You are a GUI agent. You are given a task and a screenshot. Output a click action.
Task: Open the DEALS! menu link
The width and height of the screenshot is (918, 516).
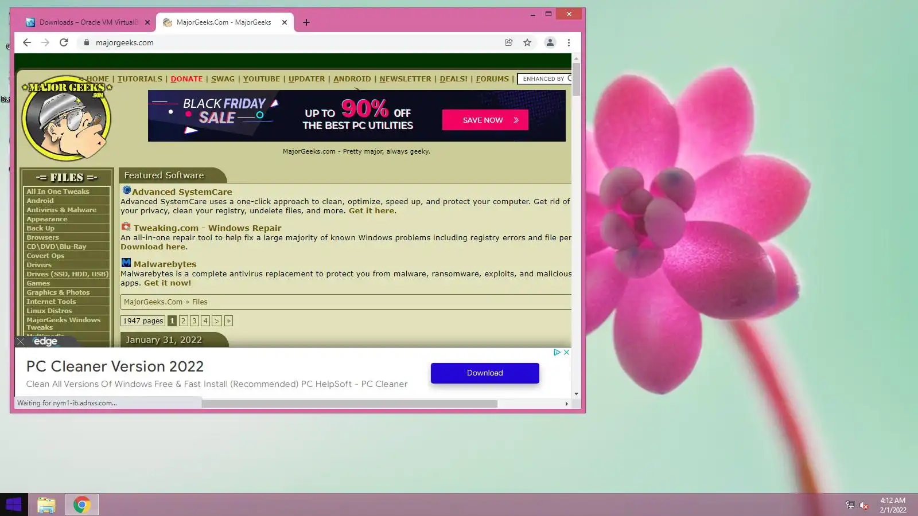point(453,79)
